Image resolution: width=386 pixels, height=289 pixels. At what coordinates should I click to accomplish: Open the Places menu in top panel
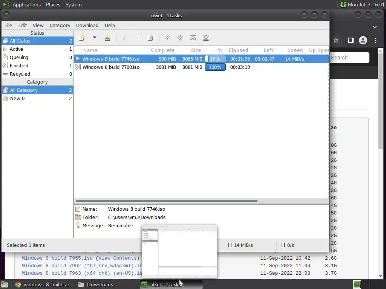pyautogui.click(x=53, y=5)
